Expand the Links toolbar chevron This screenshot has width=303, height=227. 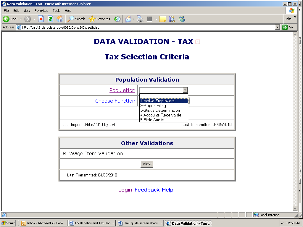pyautogui.click(x=295, y=17)
